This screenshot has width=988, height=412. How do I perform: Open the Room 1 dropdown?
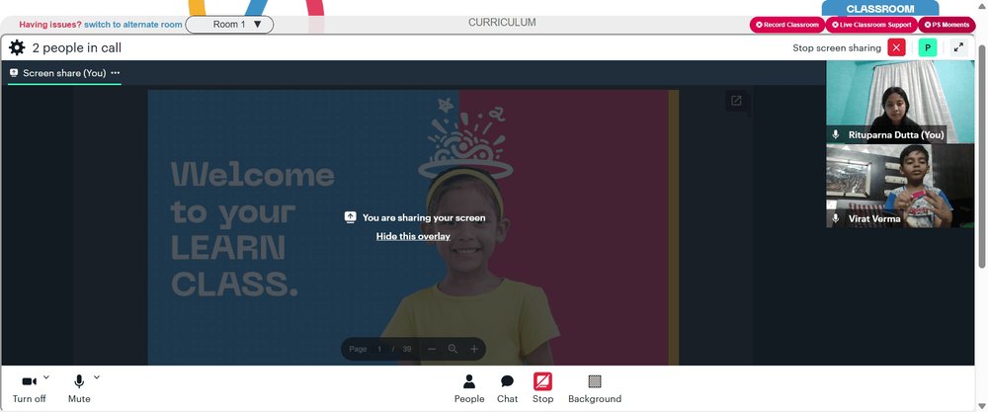pyautogui.click(x=230, y=25)
